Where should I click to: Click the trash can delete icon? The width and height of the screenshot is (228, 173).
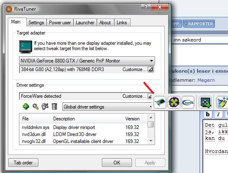54,106
